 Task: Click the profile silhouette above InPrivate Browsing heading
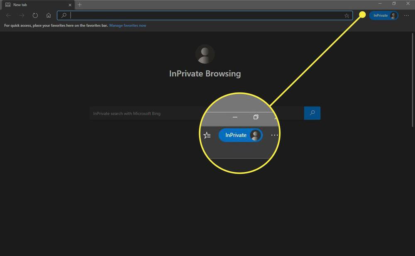pos(205,54)
